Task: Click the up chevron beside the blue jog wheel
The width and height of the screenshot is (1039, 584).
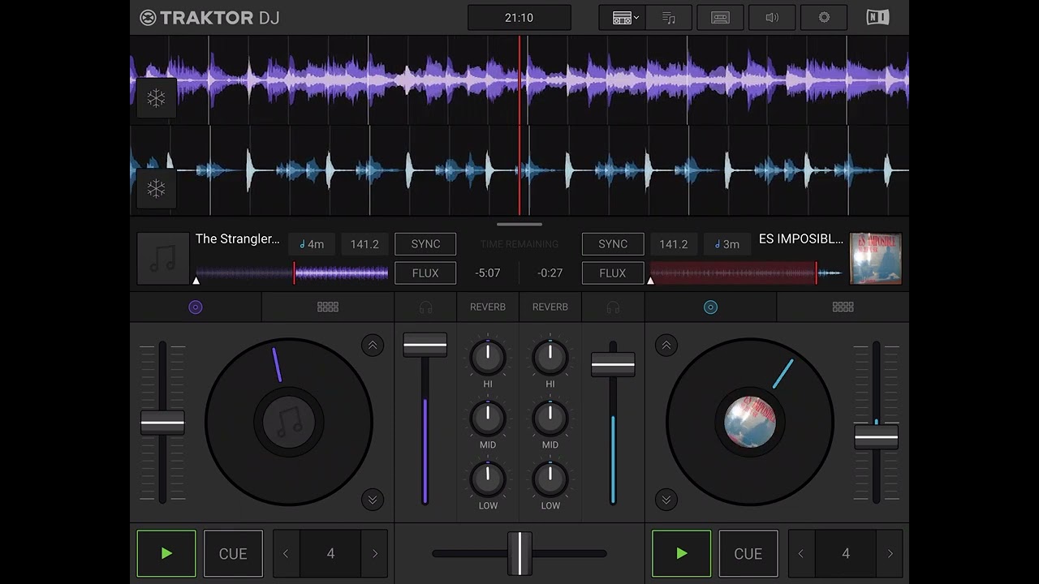Action: (666, 346)
